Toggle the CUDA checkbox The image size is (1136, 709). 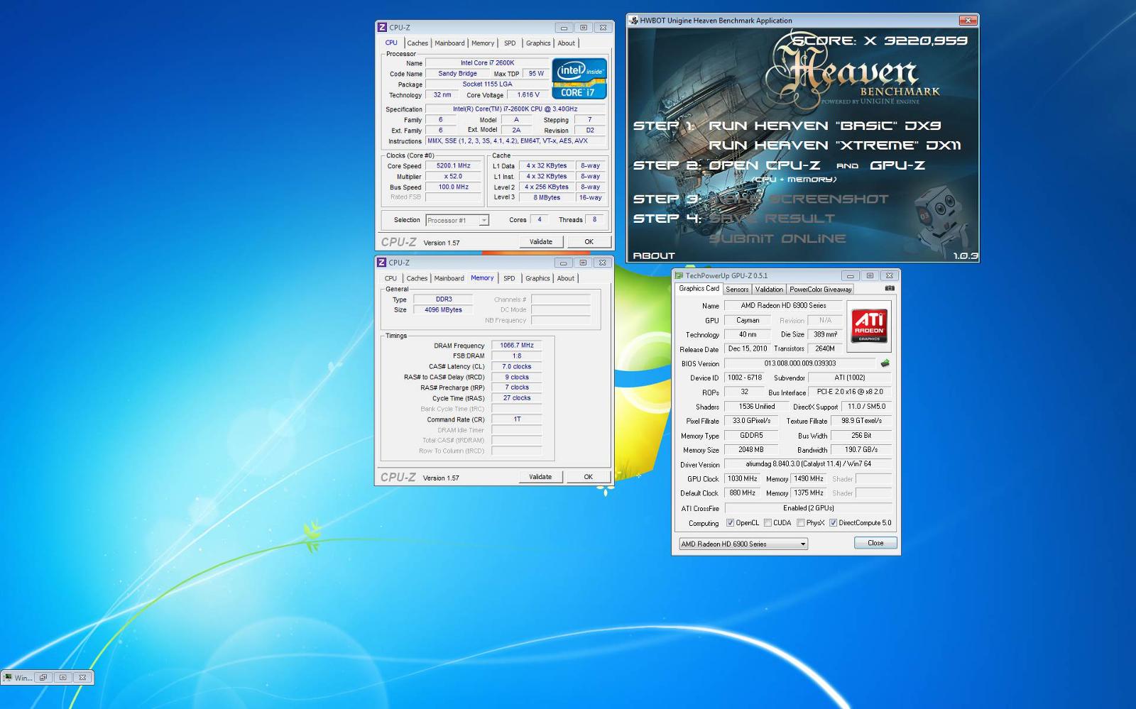768,523
